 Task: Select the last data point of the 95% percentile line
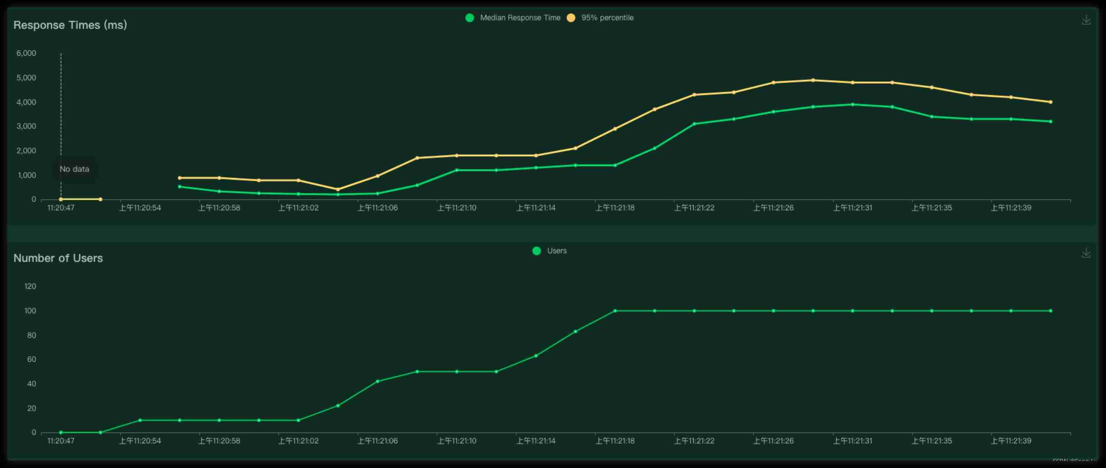(x=1051, y=102)
